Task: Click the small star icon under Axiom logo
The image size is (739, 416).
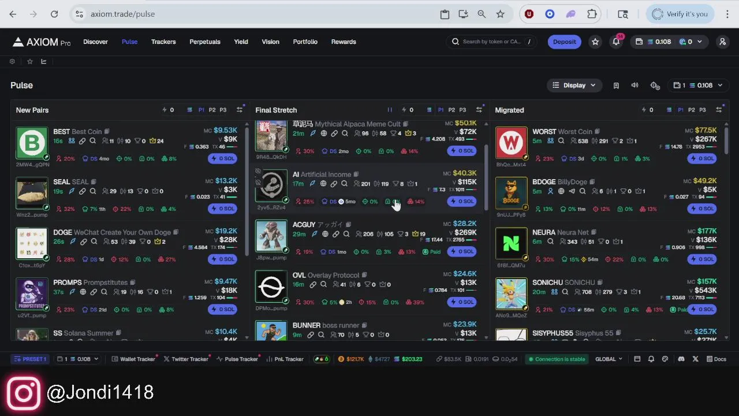Action: click(x=30, y=61)
